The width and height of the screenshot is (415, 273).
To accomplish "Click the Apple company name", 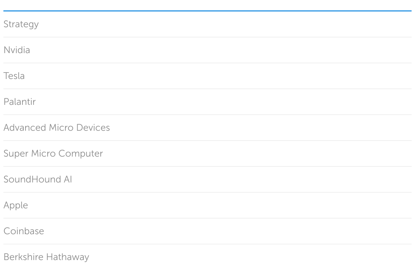I will coord(16,205).
